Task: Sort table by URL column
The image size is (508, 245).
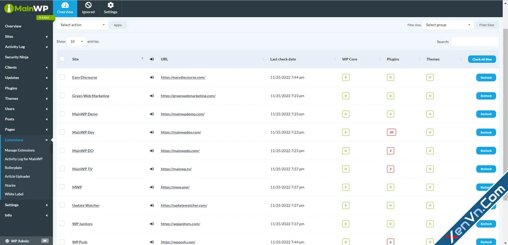Action: pyautogui.click(x=212, y=59)
